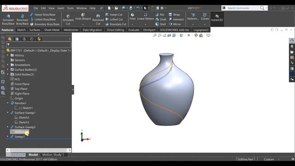Choose Boundary Boss/Base command
The image size is (295, 166).
tap(45, 24)
